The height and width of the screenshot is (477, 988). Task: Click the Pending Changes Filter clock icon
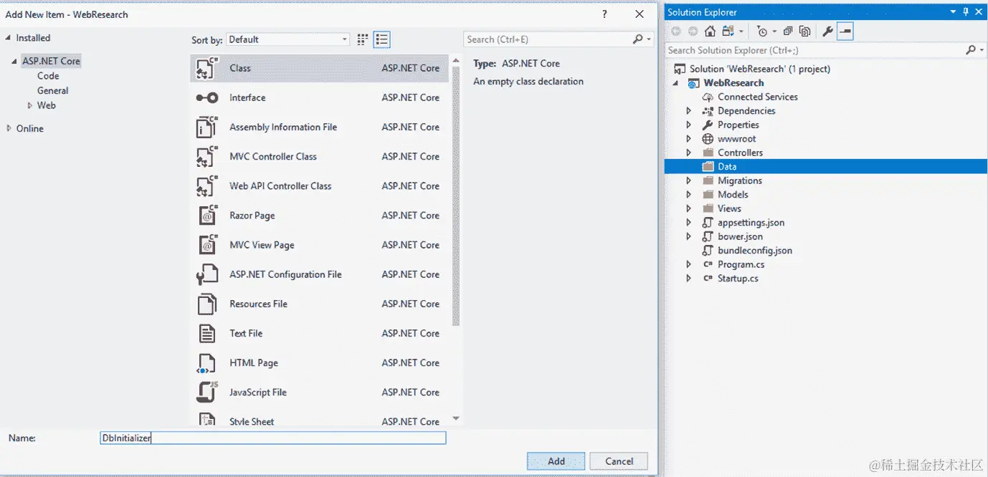(762, 31)
